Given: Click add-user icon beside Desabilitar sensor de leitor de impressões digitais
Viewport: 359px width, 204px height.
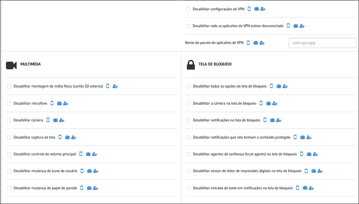Looking at the screenshot, I should click(x=320, y=171).
